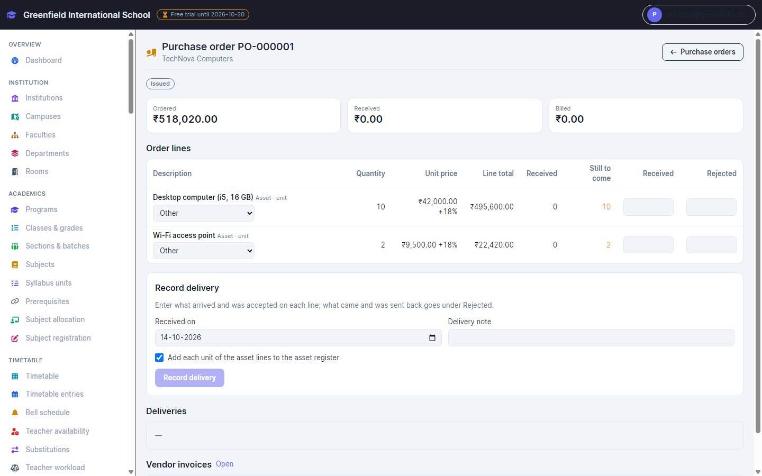Open category dropdown for Desktop computer line
The height and width of the screenshot is (476, 762).
click(204, 213)
